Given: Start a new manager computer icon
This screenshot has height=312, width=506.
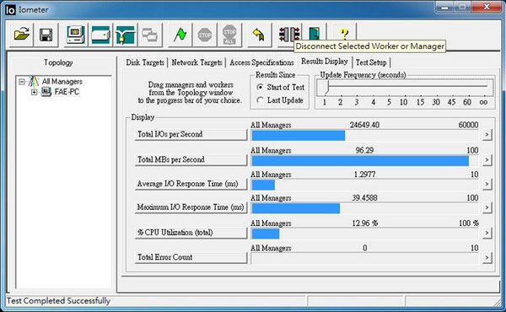Looking at the screenshot, I should coord(75,35).
